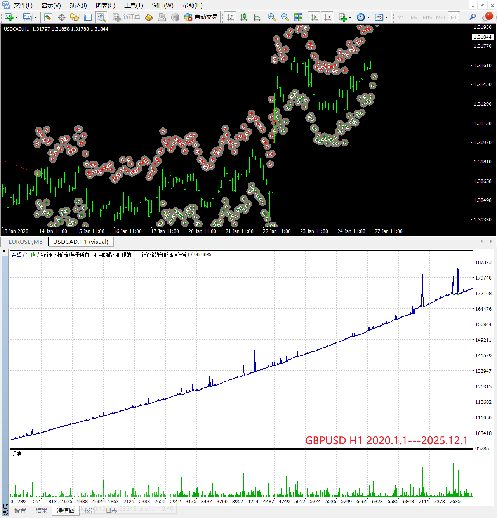Open the 工具(T) menu

click(134, 5)
